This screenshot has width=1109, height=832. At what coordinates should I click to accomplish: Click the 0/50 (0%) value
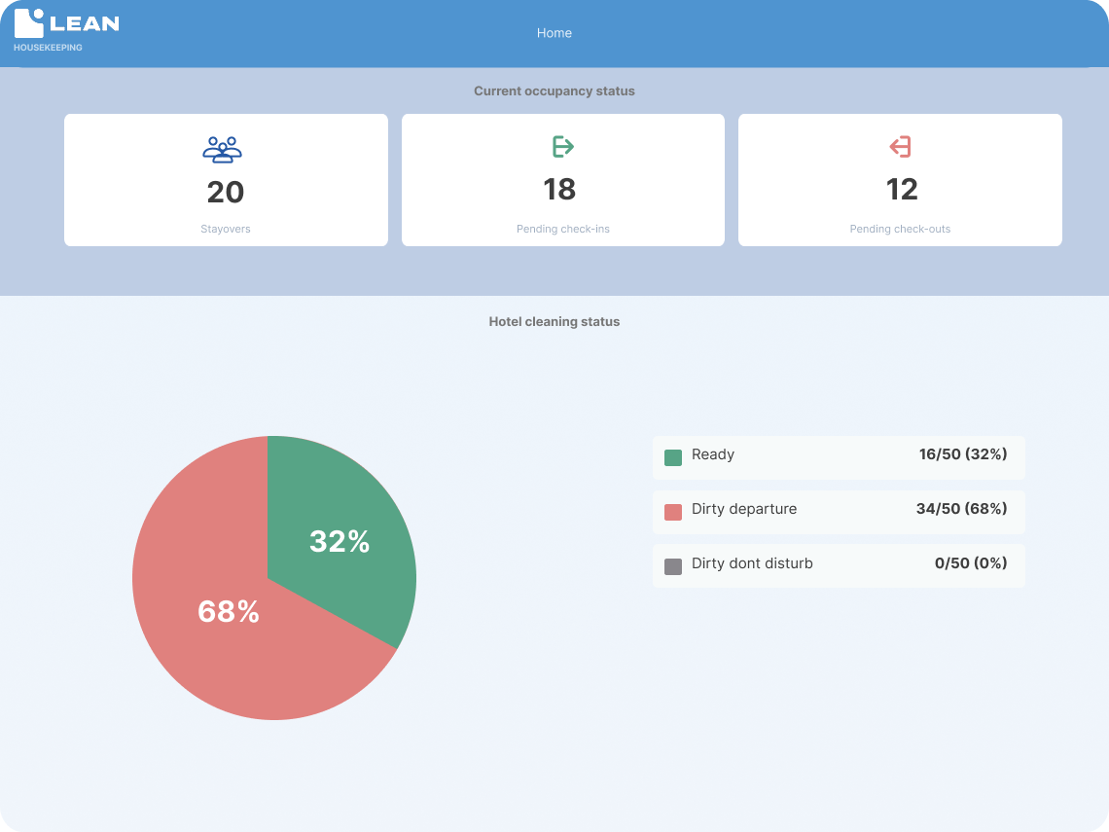click(971, 563)
